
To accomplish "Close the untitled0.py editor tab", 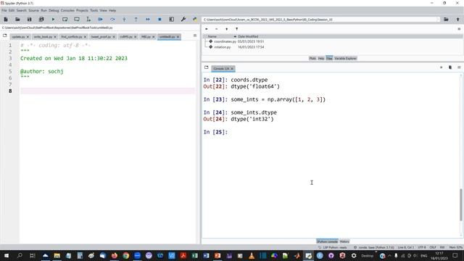I will click(178, 37).
